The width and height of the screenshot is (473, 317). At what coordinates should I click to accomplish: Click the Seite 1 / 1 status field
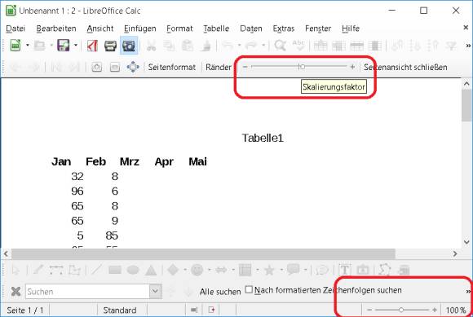[25, 310]
